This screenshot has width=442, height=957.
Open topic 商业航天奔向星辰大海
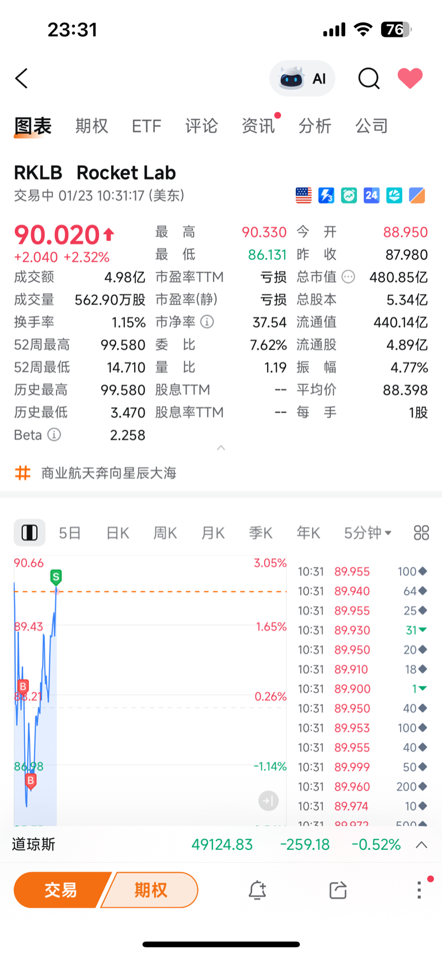coord(109,473)
